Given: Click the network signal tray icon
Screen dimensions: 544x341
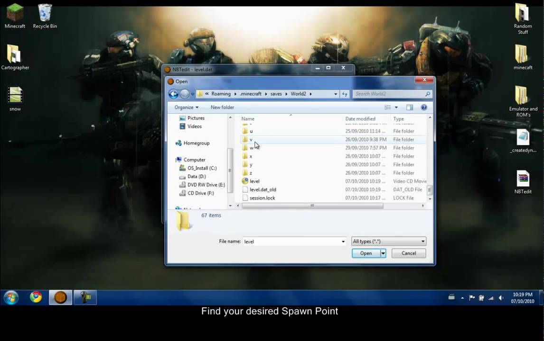Looking at the screenshot, I should [491, 298].
